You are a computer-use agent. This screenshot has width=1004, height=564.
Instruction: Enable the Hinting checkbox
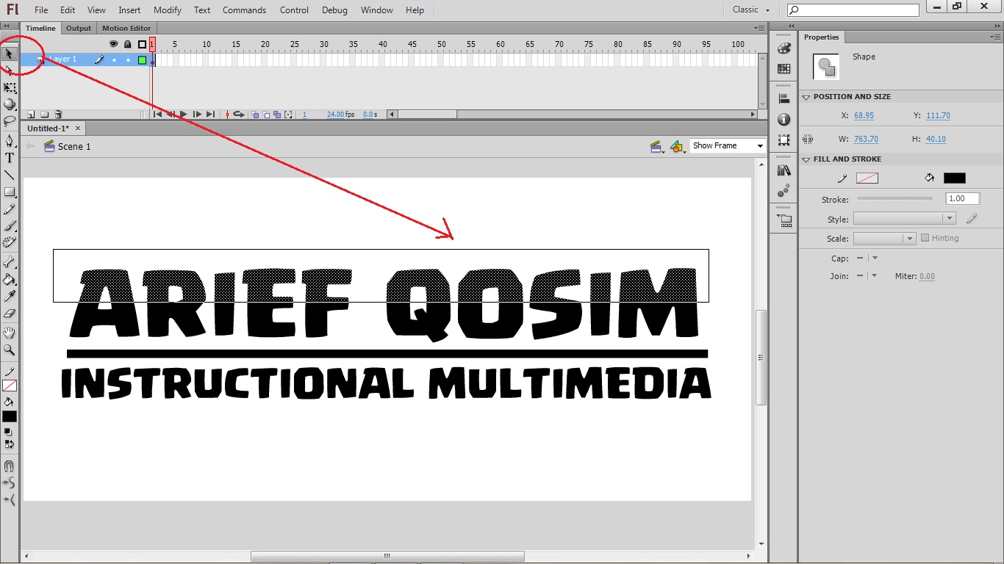925,238
